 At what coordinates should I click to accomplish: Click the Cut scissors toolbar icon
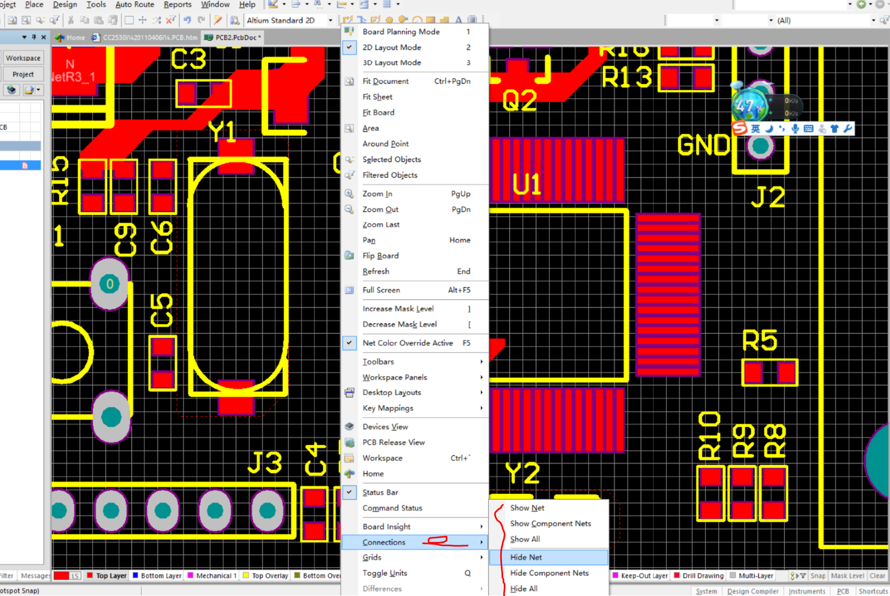[70, 20]
